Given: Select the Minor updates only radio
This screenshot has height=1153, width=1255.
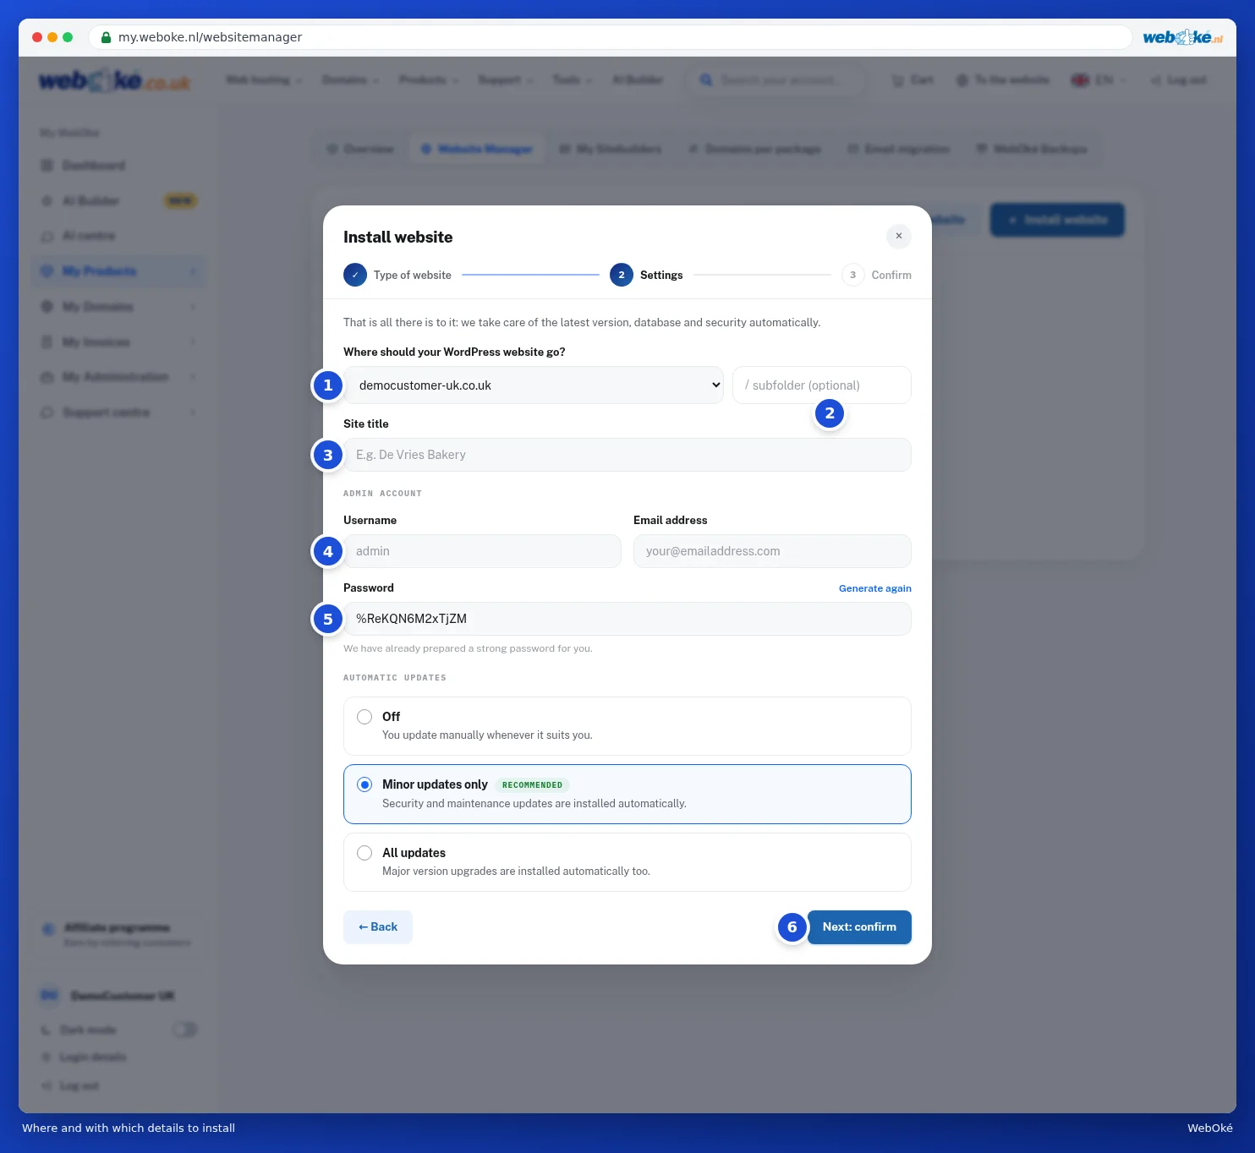Looking at the screenshot, I should 364,784.
